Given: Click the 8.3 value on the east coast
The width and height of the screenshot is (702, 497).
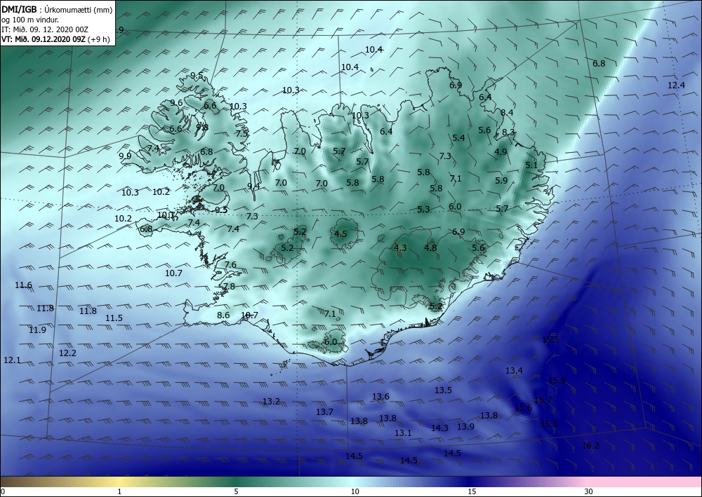Looking at the screenshot, I should pyautogui.click(x=508, y=132).
